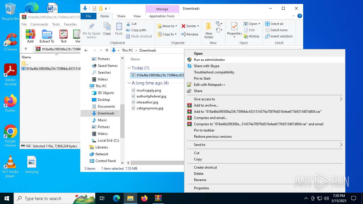Click Create shortcut entry
Image resolution: width=363 pixels, height=204 pixels.
265,167
